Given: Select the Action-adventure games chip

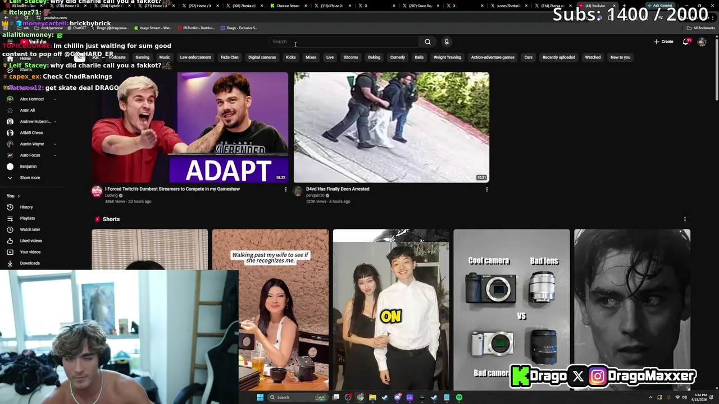Looking at the screenshot, I should point(493,57).
